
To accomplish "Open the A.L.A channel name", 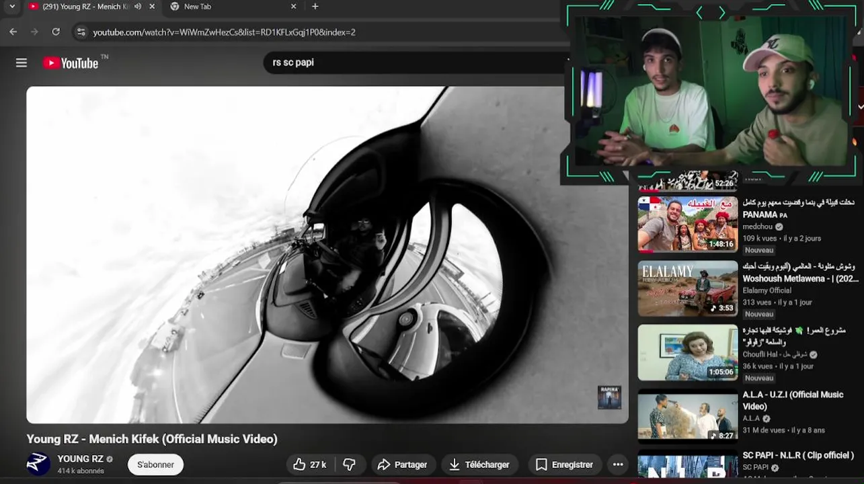I will [750, 418].
